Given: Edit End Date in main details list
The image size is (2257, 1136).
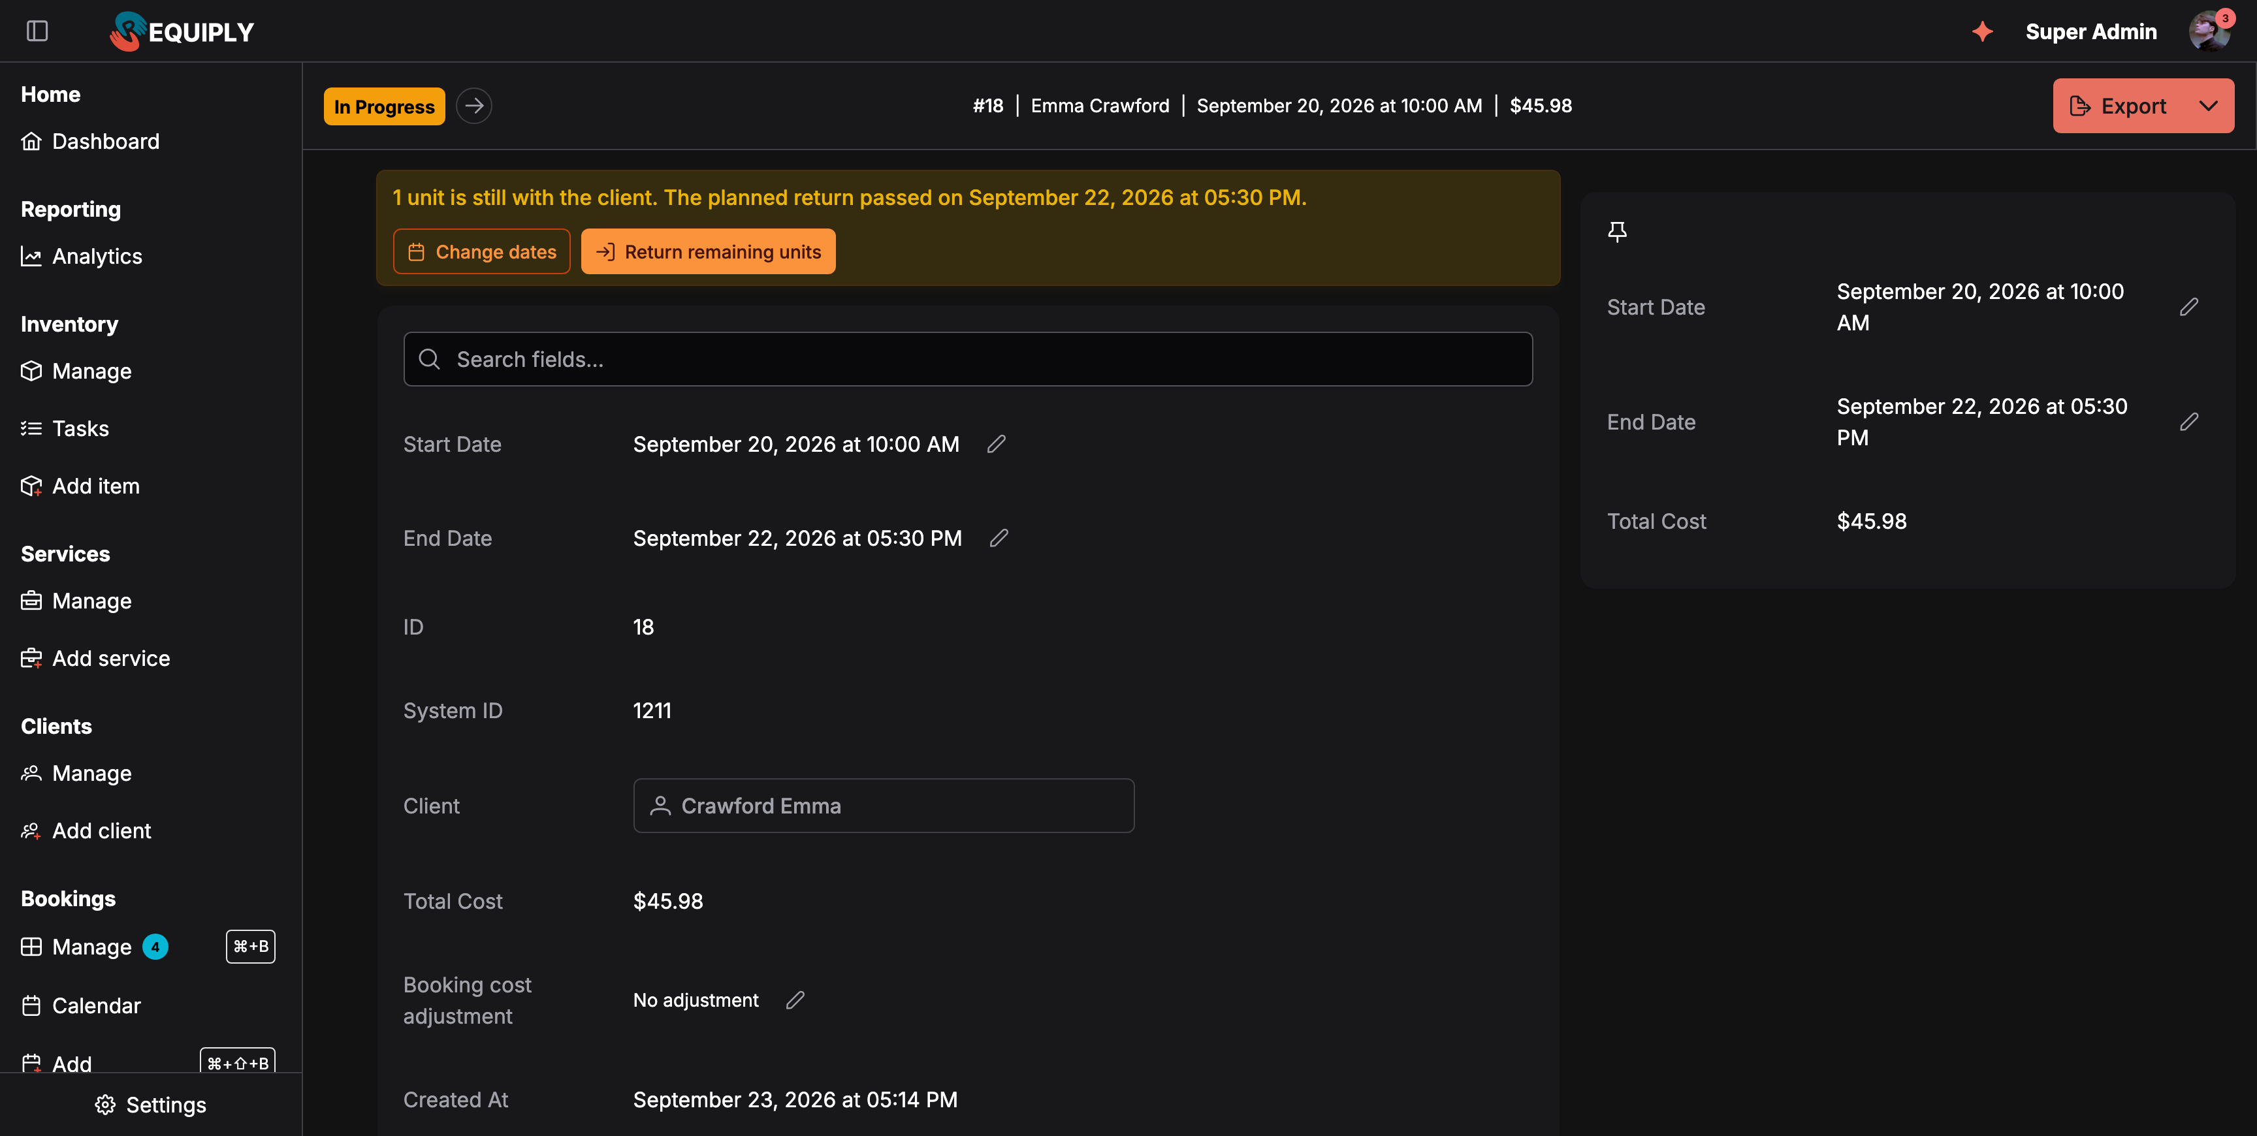Looking at the screenshot, I should pos(999,538).
